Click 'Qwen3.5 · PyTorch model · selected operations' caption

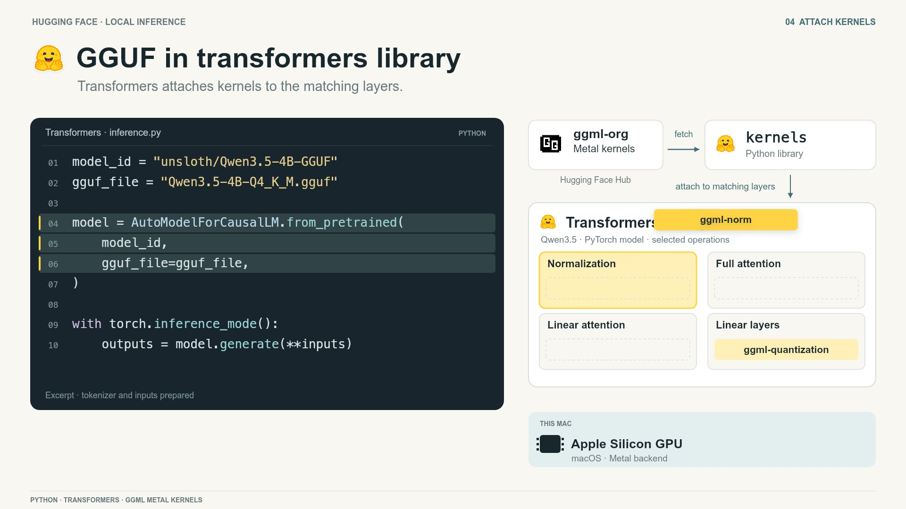tap(635, 239)
